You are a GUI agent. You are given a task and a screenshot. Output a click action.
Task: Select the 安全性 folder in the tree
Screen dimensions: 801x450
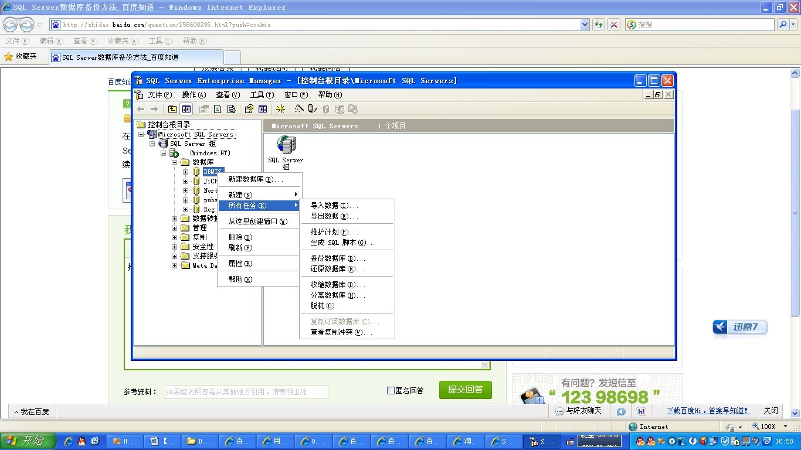click(x=198, y=247)
